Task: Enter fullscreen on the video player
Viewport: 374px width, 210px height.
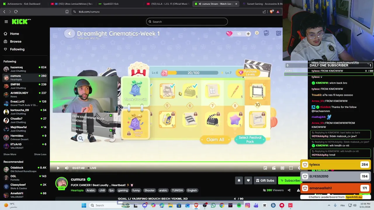Action: coord(291,168)
